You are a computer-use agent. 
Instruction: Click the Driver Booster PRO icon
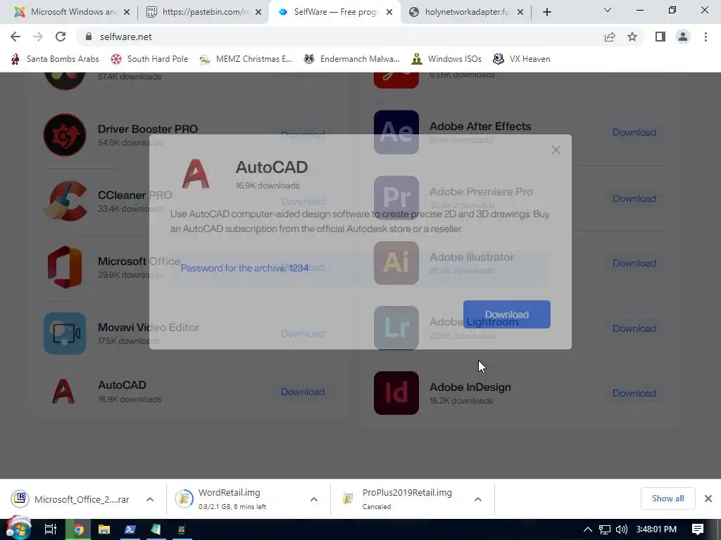(65, 135)
